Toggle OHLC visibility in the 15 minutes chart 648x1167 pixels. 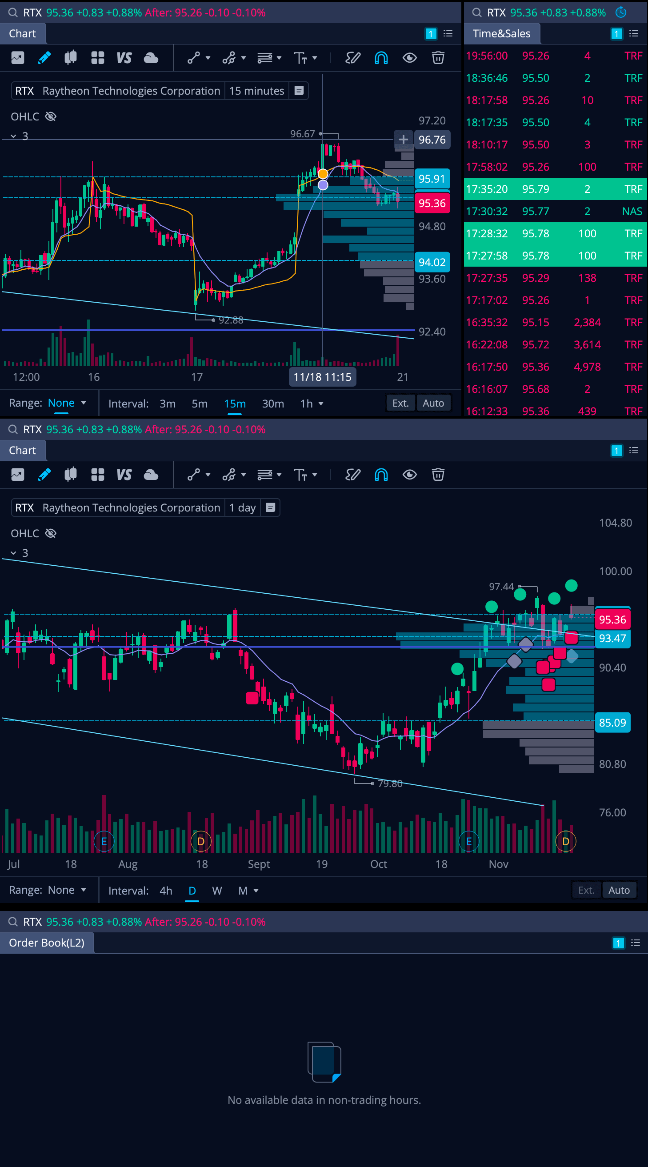click(51, 116)
